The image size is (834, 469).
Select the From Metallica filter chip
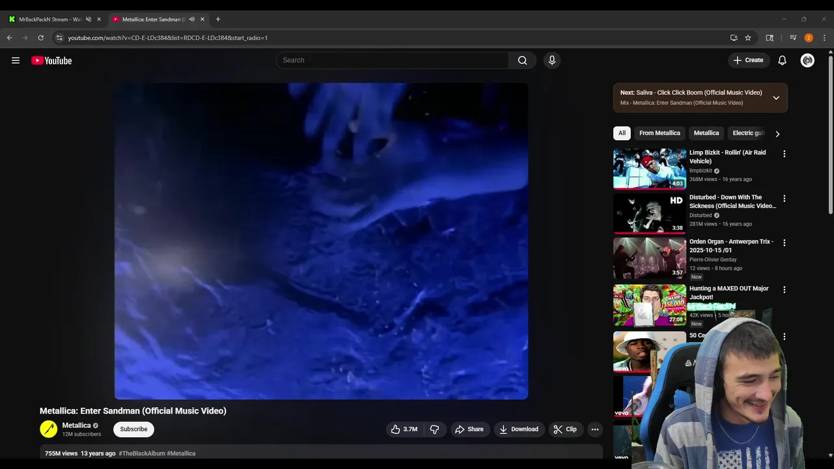(659, 133)
